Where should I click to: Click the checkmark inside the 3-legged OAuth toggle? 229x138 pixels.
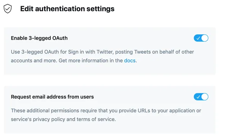(198, 38)
